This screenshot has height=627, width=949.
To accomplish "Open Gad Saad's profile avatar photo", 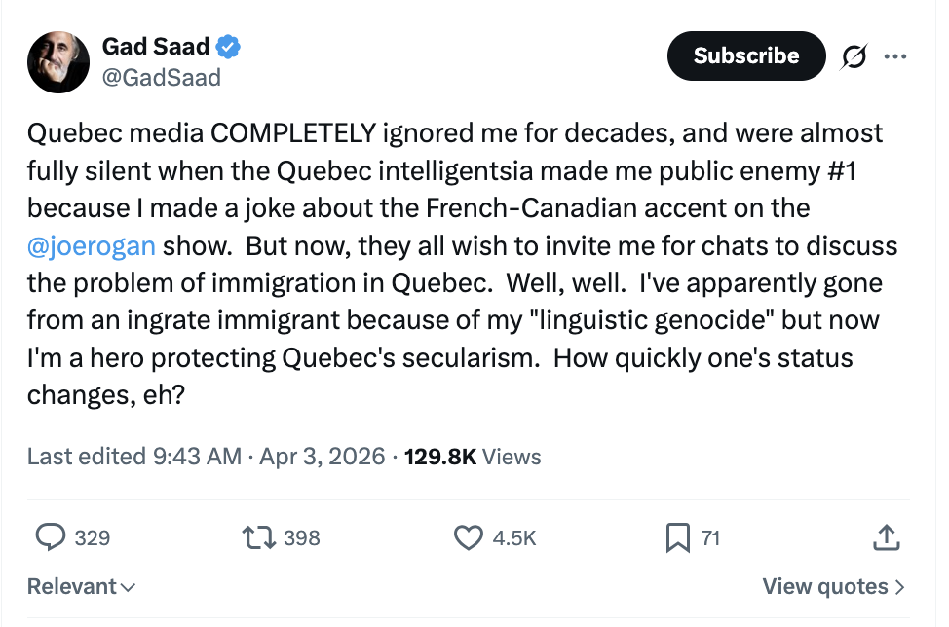I will tap(59, 61).
